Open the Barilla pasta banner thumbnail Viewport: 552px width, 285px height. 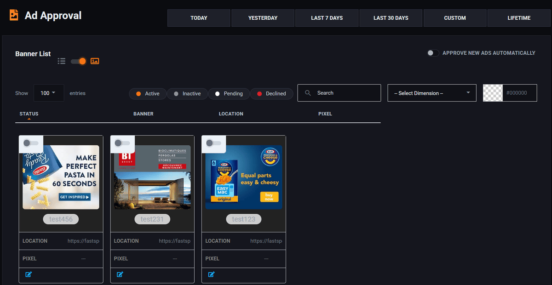click(x=61, y=177)
